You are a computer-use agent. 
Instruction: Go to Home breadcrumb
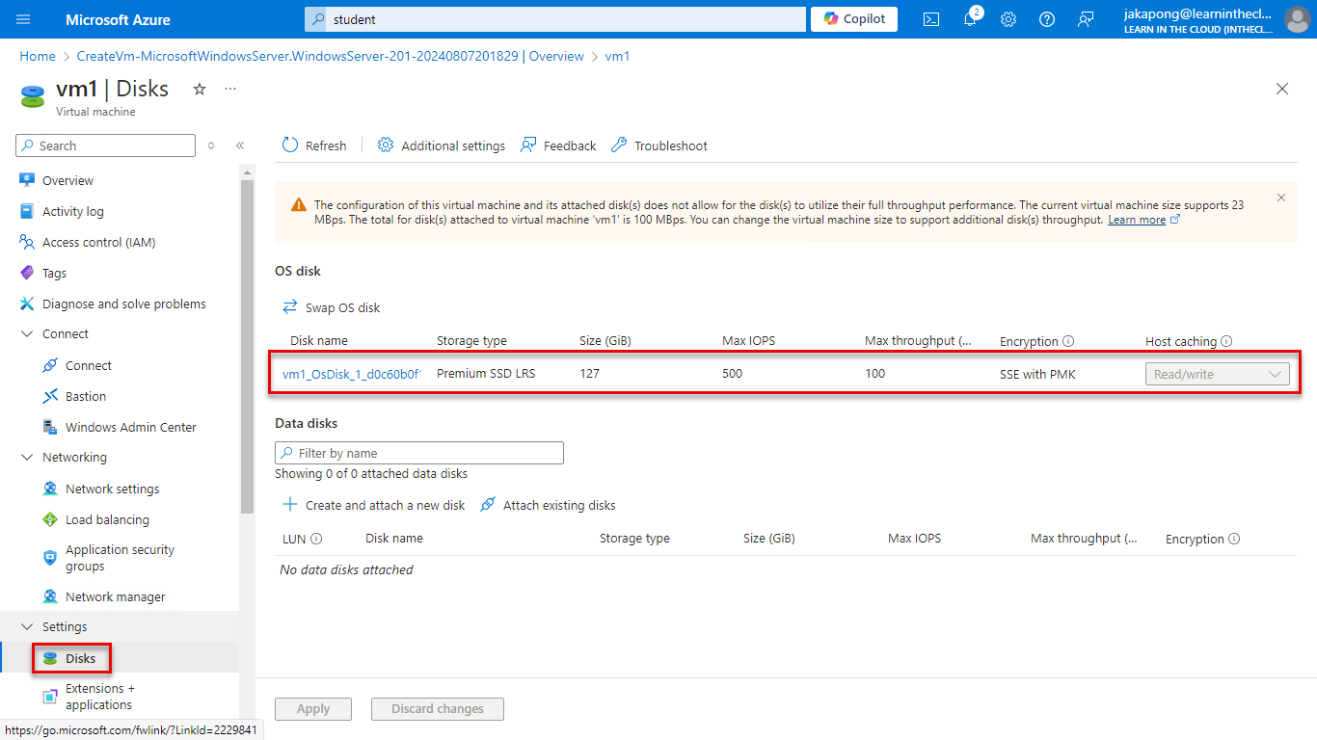(38, 56)
